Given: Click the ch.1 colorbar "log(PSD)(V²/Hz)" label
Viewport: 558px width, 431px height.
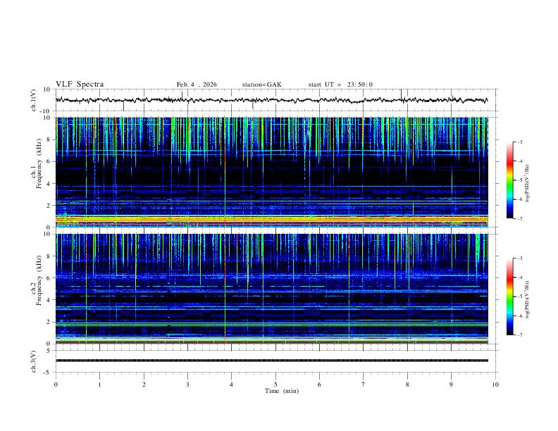Looking at the screenshot, I should pyautogui.click(x=527, y=183).
